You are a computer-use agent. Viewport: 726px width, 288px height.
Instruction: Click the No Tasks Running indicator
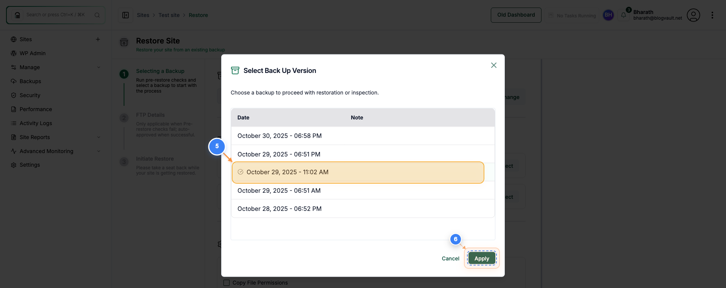[x=572, y=15]
